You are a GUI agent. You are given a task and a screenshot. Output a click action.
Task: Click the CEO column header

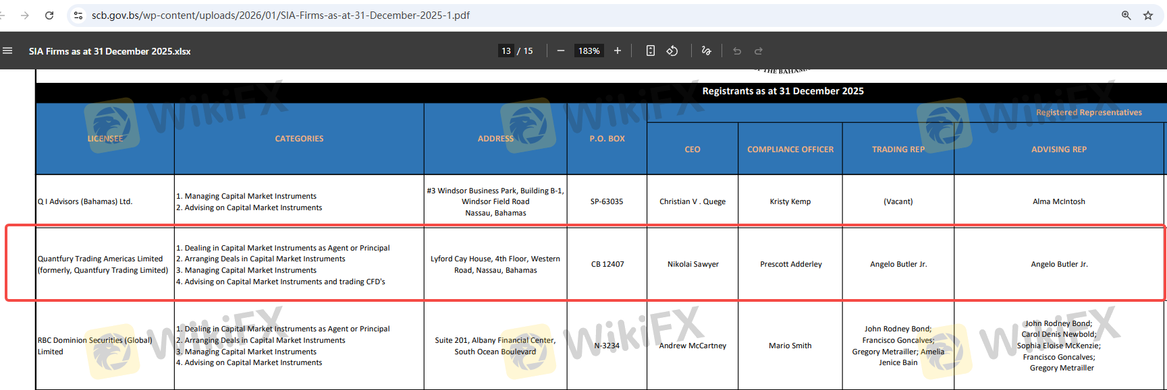(693, 150)
